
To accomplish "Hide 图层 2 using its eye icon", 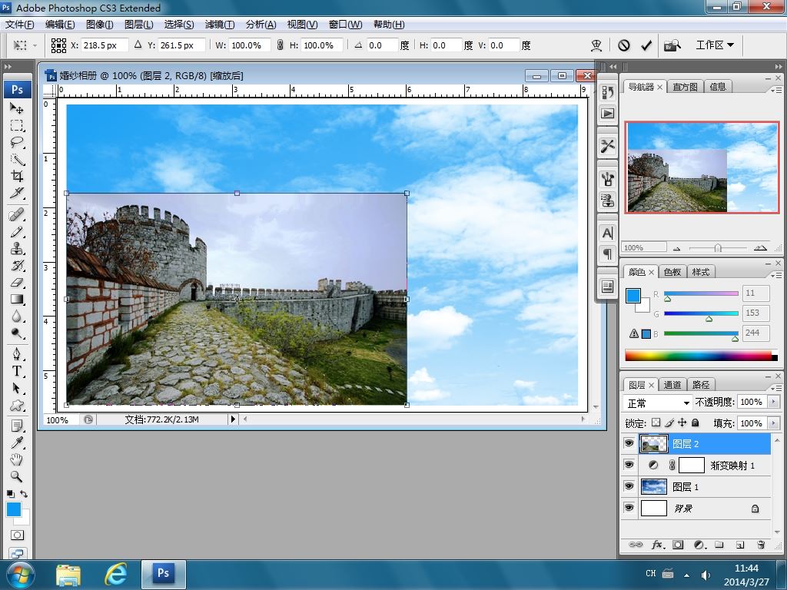I will 629,443.
